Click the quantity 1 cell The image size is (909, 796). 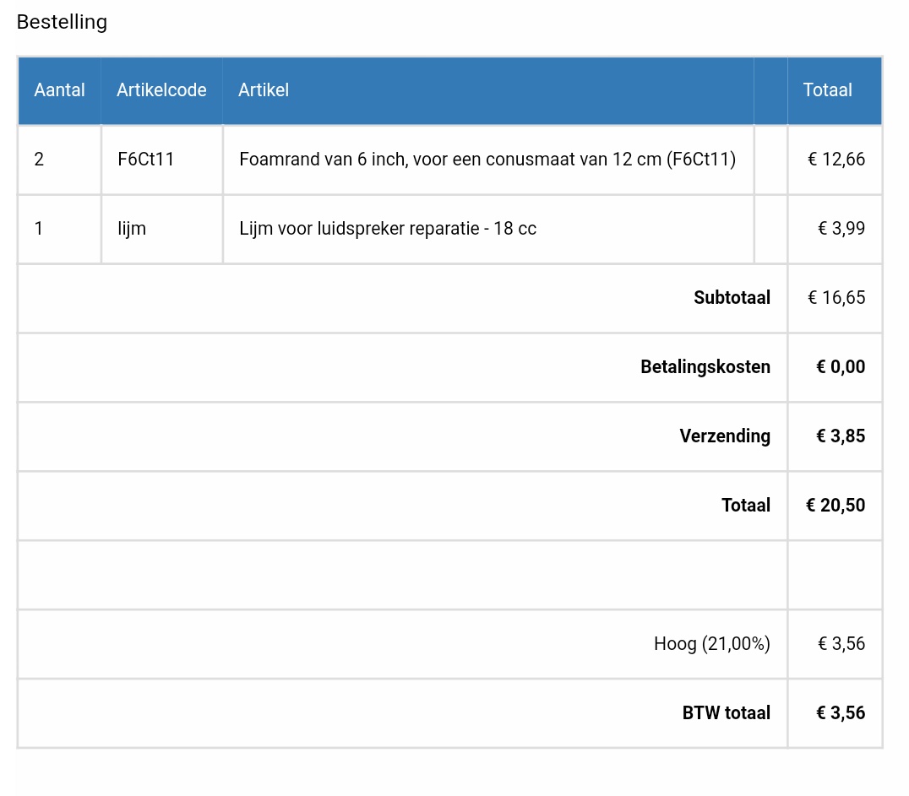click(x=39, y=229)
